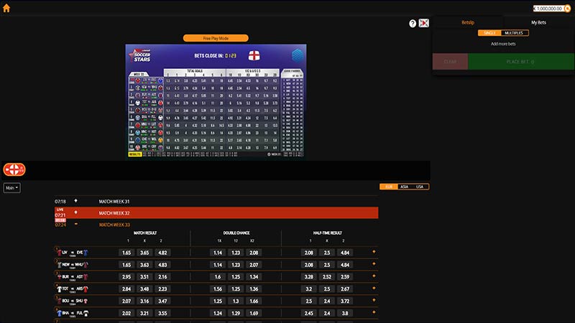Select the England league flag icon below video

(x=14, y=169)
